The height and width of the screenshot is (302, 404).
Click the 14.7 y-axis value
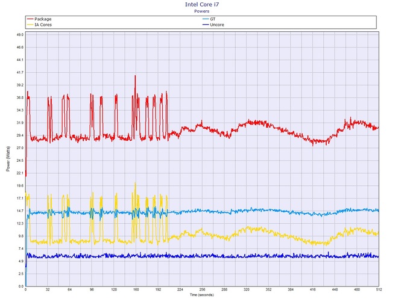point(21,211)
